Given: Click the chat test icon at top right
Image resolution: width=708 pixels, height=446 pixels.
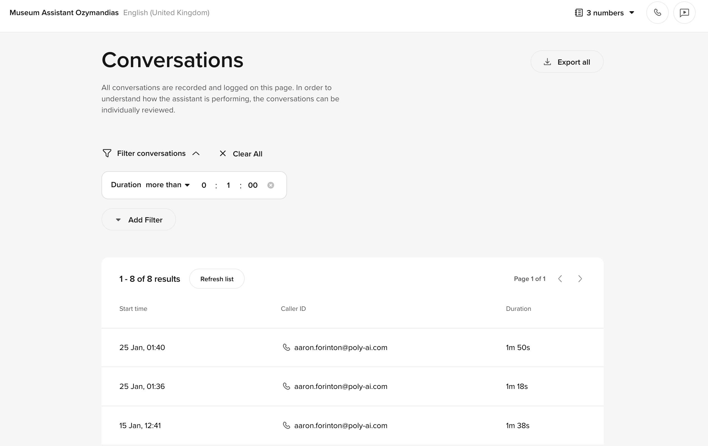Looking at the screenshot, I should pyautogui.click(x=684, y=12).
